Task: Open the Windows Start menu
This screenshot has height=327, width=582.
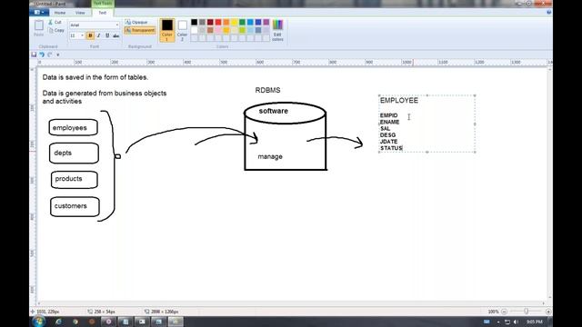Action: [38, 322]
